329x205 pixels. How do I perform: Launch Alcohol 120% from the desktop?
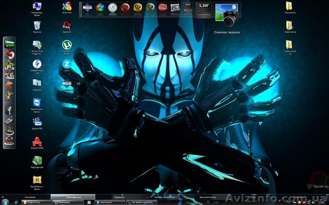point(37,141)
